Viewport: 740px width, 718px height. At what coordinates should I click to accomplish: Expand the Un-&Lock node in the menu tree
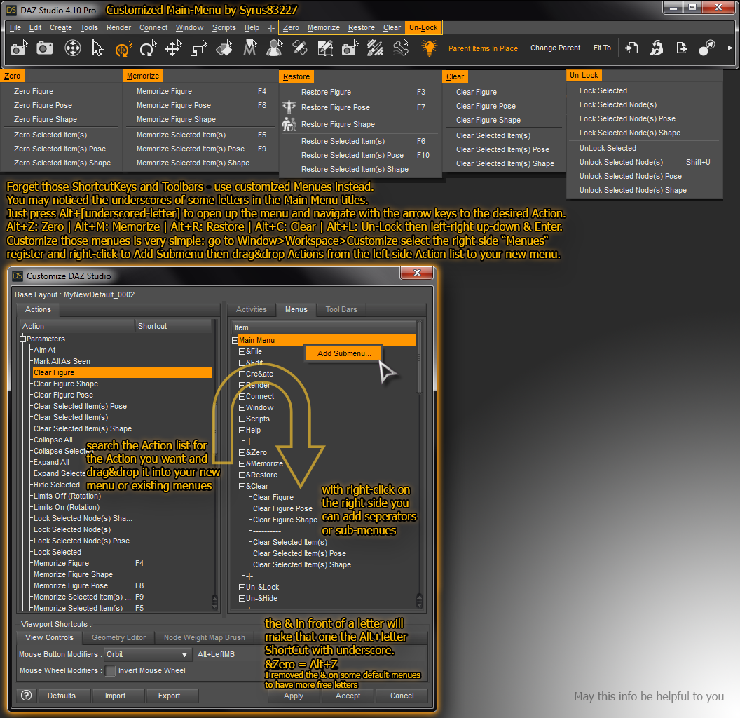242,587
